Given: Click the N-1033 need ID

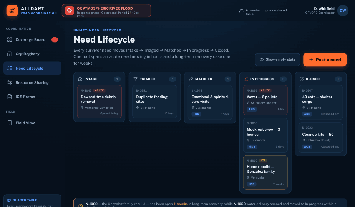Looking at the screenshot, I should [x=307, y=128].
